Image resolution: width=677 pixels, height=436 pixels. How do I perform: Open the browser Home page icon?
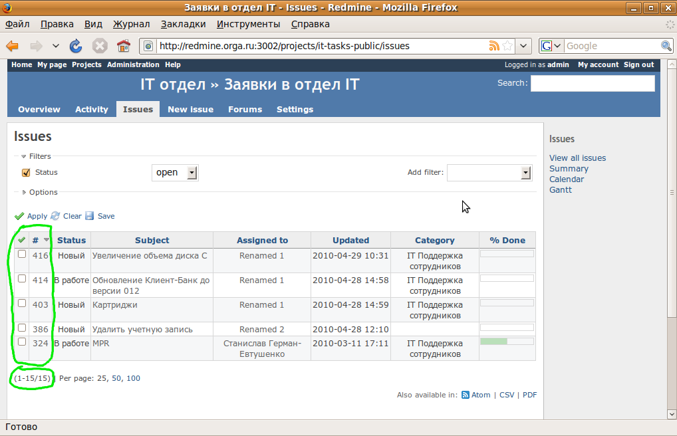[x=124, y=46]
